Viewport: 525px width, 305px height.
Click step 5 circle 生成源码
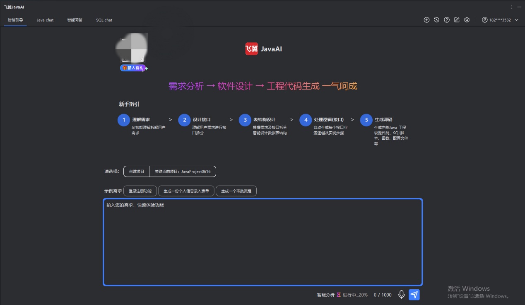tap(366, 120)
